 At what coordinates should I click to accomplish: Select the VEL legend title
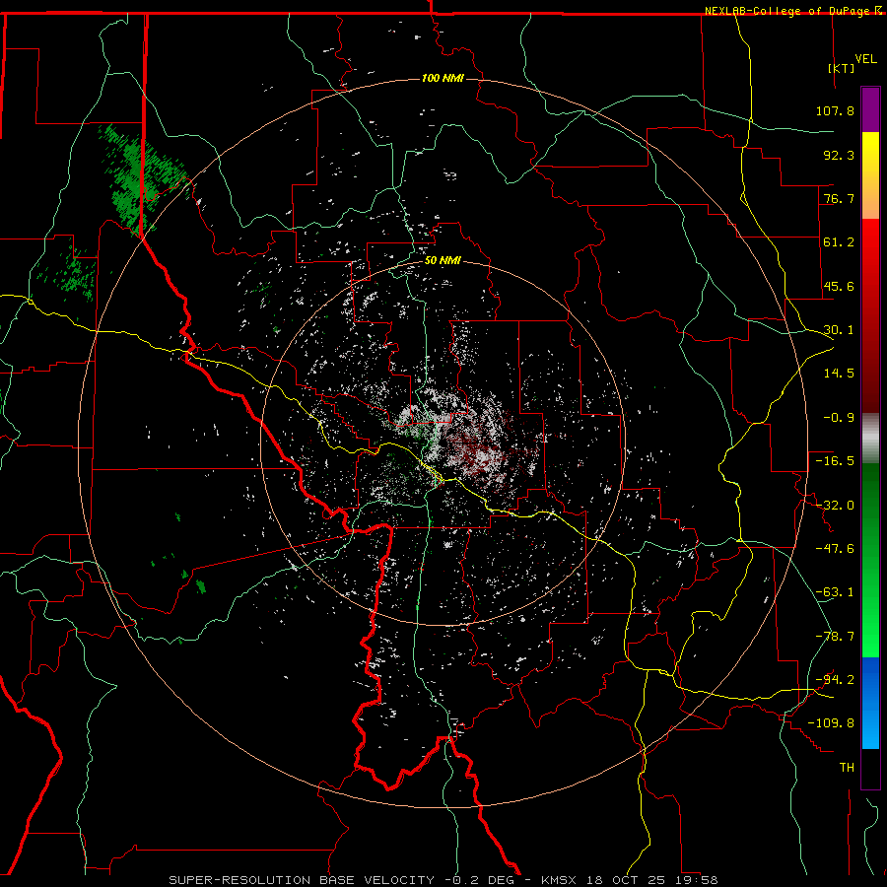tap(865, 59)
